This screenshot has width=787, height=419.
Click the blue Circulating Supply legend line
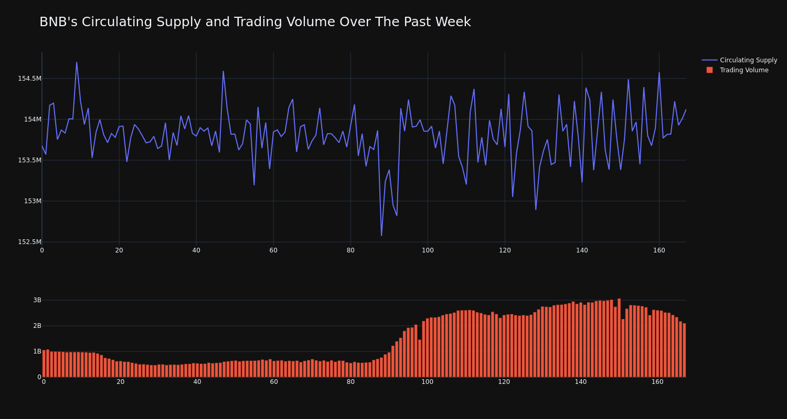pos(709,60)
